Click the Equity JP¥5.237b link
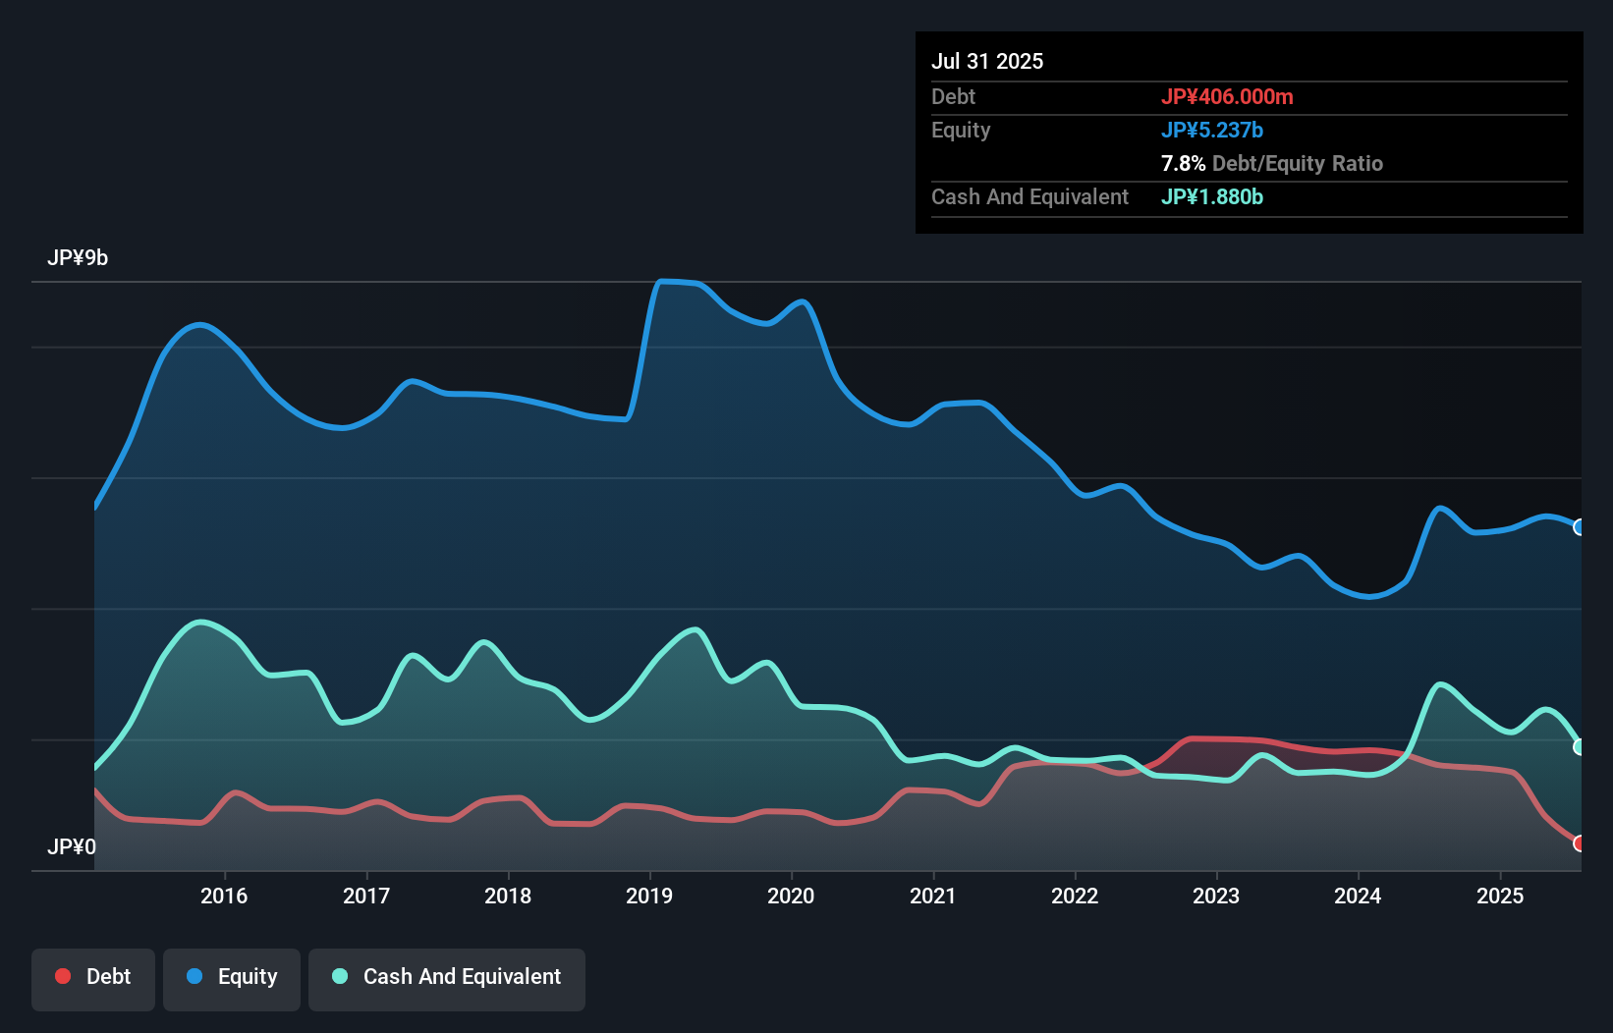 (1212, 130)
